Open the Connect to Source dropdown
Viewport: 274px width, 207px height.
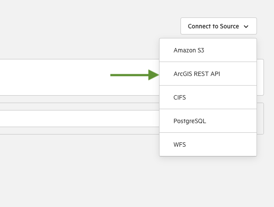(x=219, y=26)
